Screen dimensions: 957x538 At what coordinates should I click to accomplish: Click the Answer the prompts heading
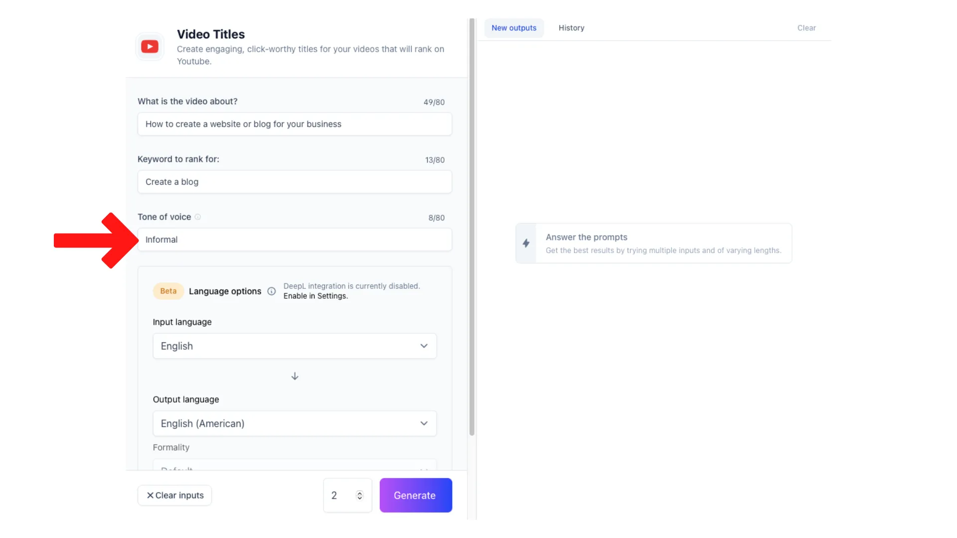coord(586,237)
